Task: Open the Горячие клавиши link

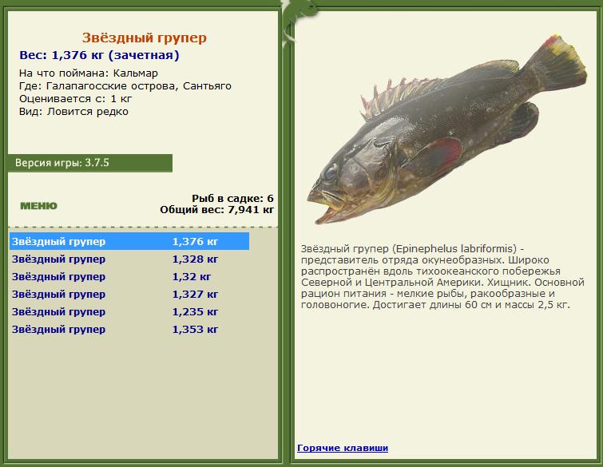Action: (x=343, y=448)
